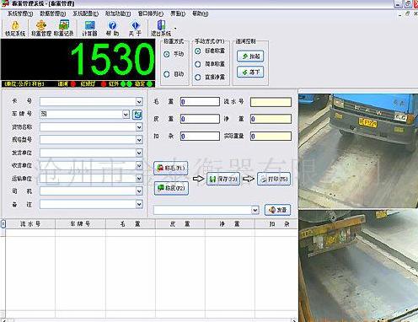Open the 关于 about toolbar icon
The height and width of the screenshot is (322, 418).
coord(135,29)
